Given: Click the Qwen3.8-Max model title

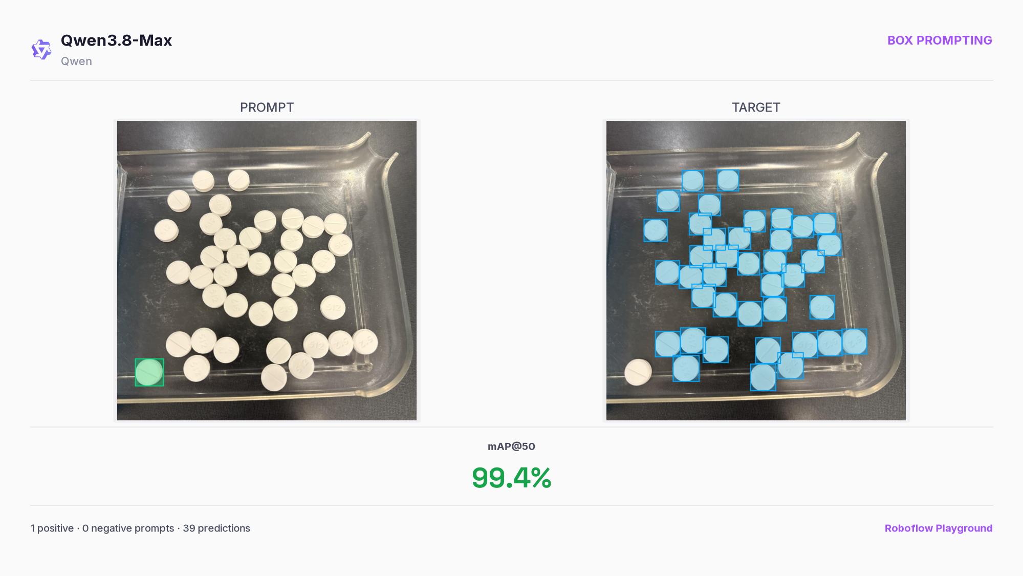Looking at the screenshot, I should (116, 40).
